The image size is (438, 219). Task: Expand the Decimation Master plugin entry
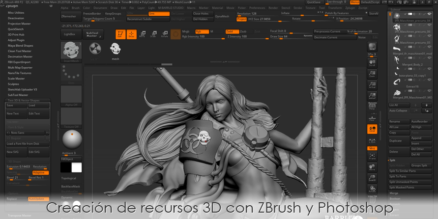pyautogui.click(x=20, y=56)
